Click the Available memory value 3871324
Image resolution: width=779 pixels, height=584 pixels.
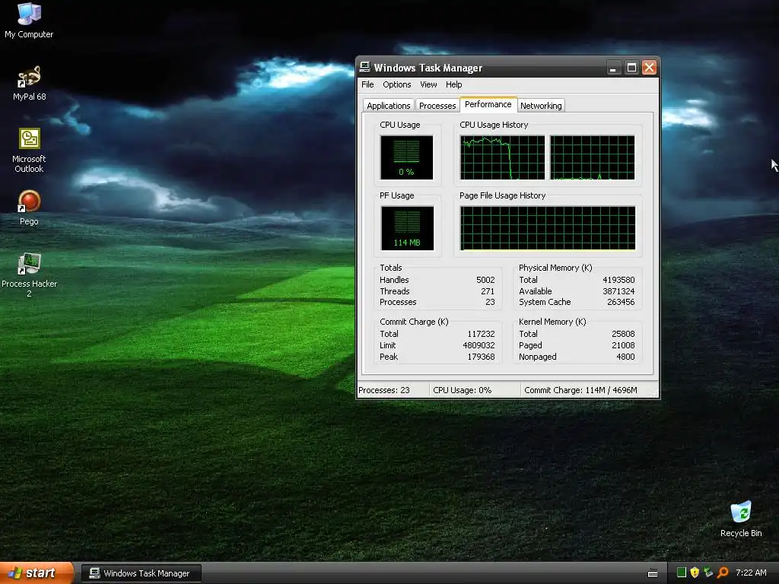[x=618, y=291]
